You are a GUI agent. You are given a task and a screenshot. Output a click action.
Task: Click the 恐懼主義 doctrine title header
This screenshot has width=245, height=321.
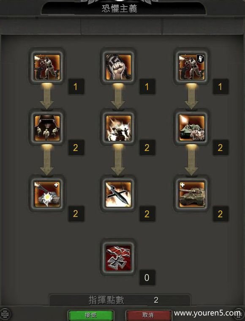coord(120,8)
